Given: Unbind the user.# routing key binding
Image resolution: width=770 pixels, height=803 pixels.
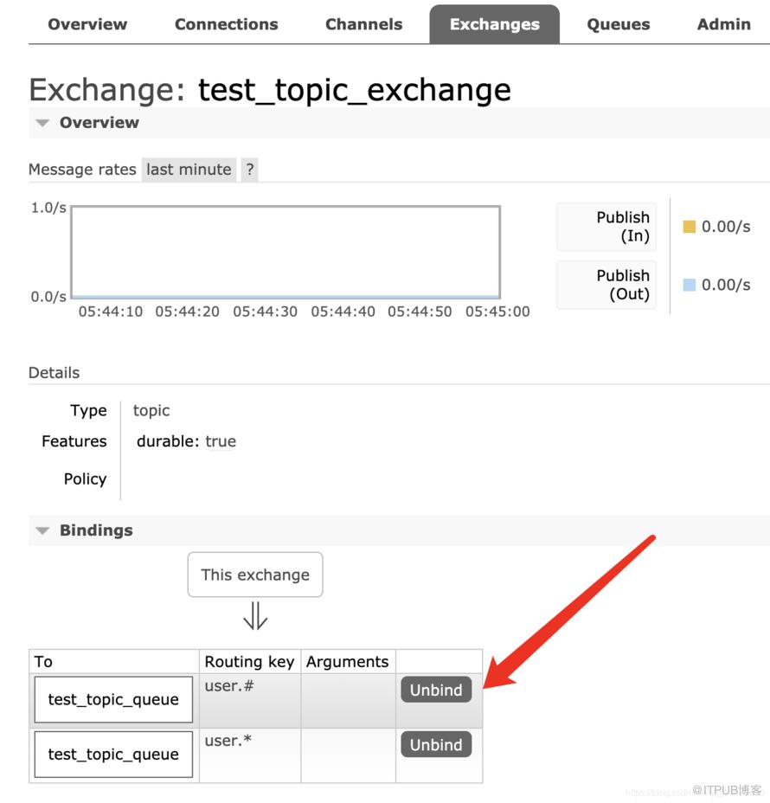Looking at the screenshot, I should (x=436, y=690).
